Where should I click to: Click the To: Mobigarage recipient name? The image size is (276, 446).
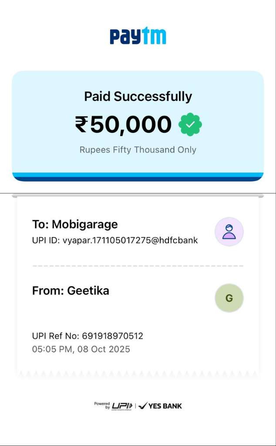click(75, 224)
